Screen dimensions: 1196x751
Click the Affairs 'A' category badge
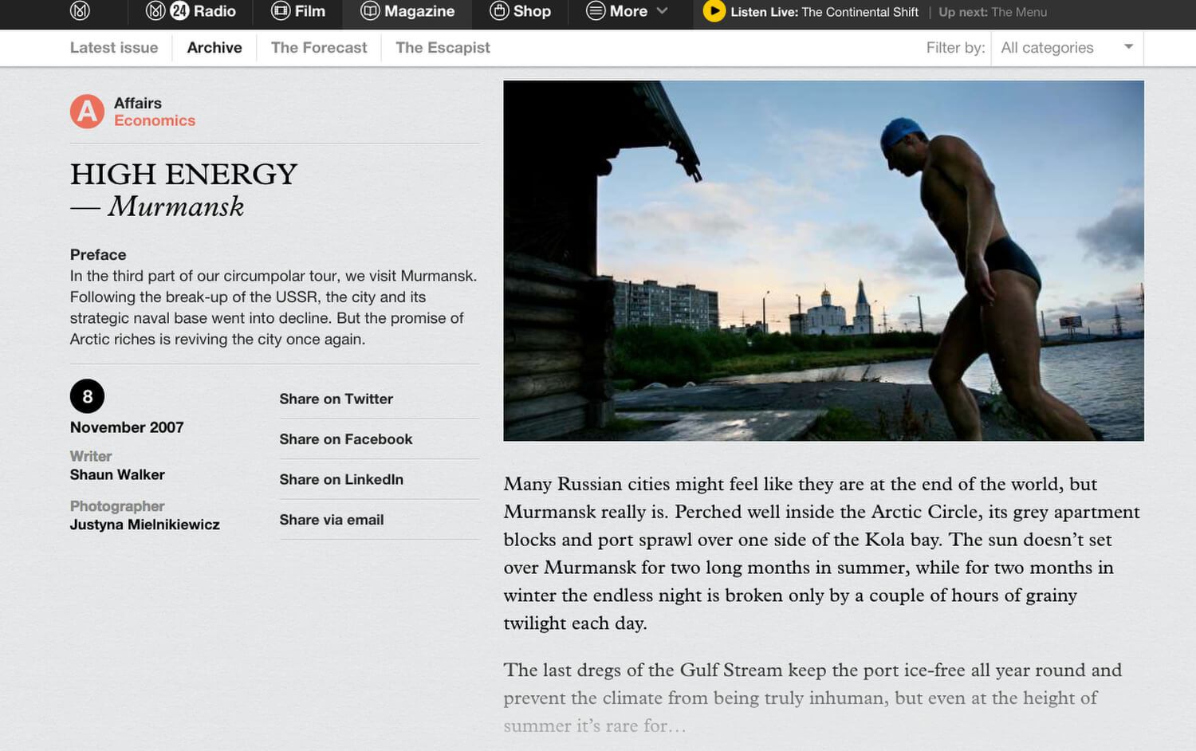pyautogui.click(x=88, y=112)
